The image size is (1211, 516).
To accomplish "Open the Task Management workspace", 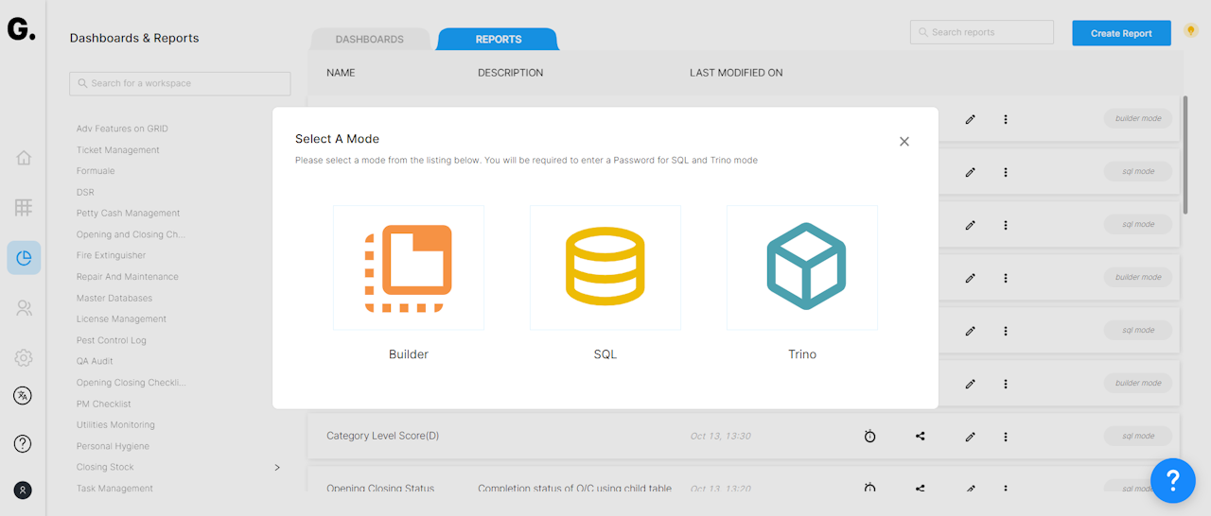I will (x=115, y=489).
